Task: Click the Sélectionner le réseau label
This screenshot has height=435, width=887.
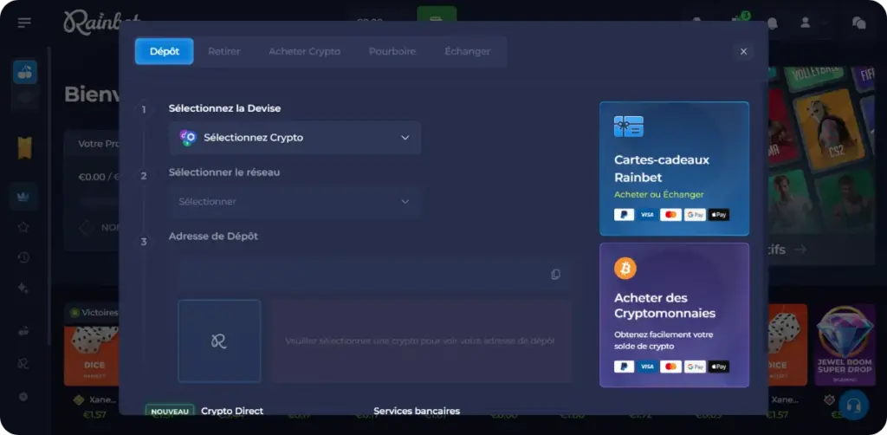Action: pos(224,172)
